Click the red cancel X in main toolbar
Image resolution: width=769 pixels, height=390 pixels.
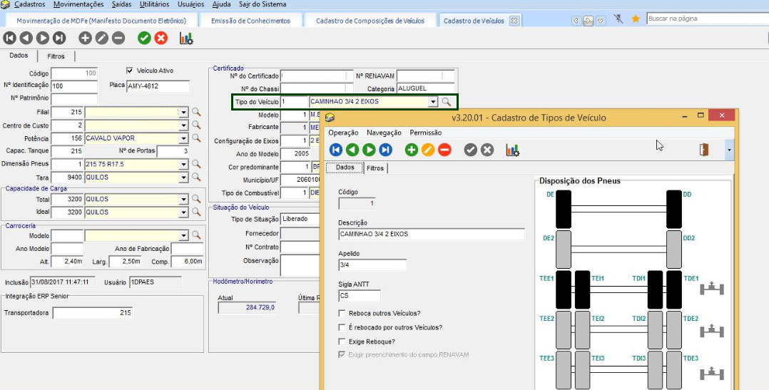point(161,39)
